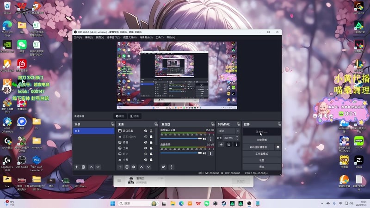The height and width of the screenshot is (208, 370).
Task: Show the 文本 (GDI+) source
Action: [x=146, y=136]
